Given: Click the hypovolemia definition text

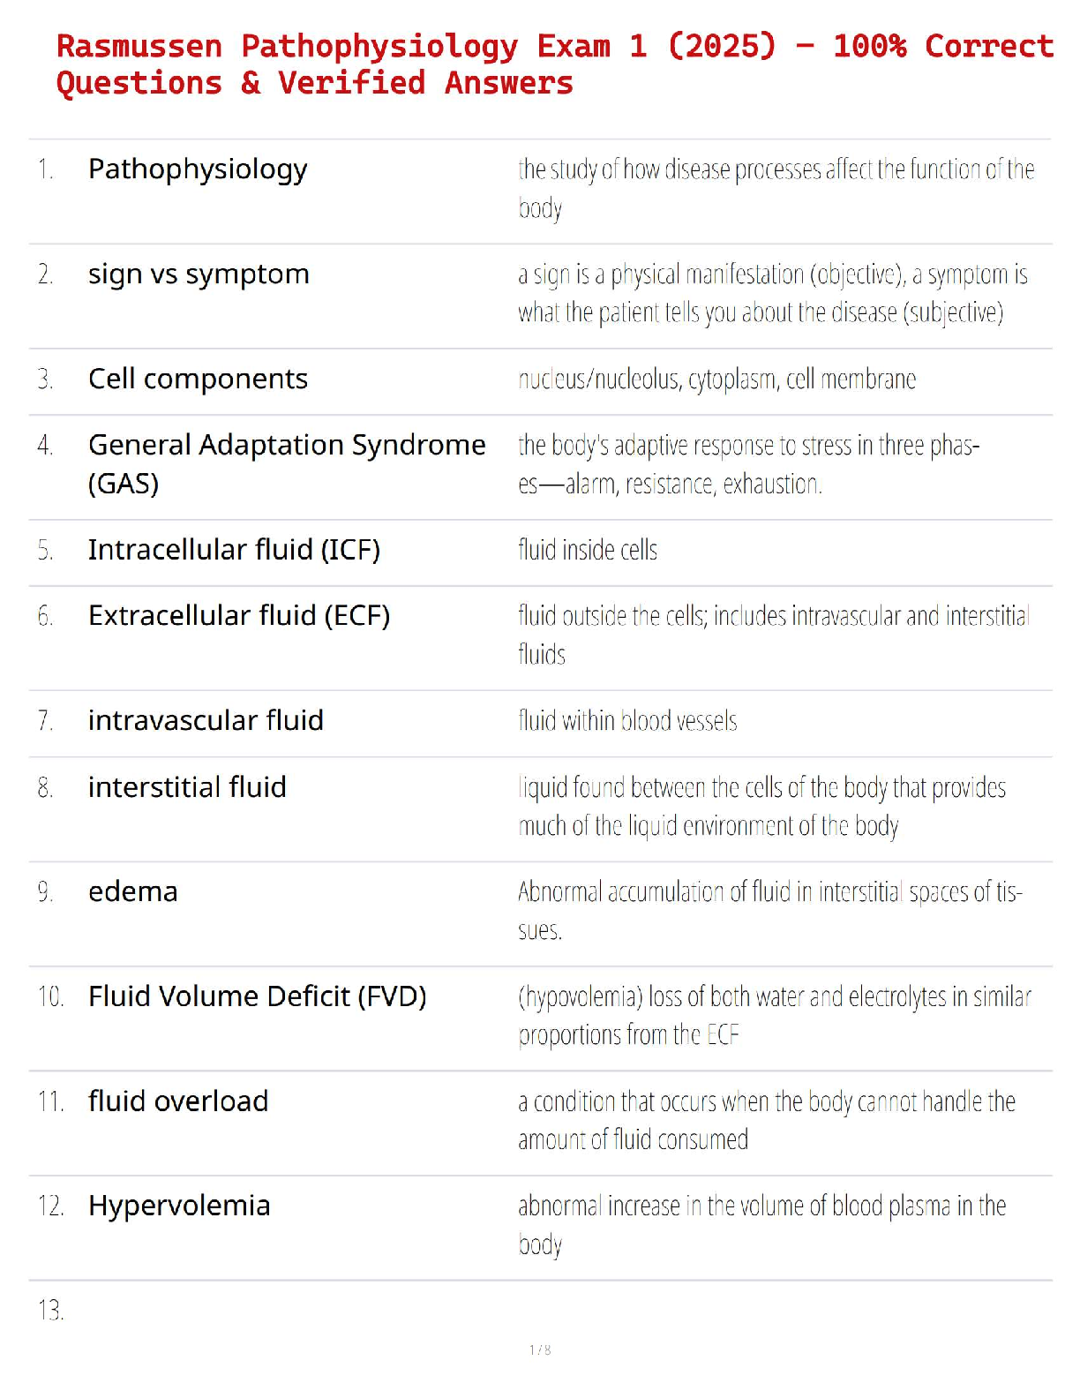Looking at the screenshot, I should 774,1015.
